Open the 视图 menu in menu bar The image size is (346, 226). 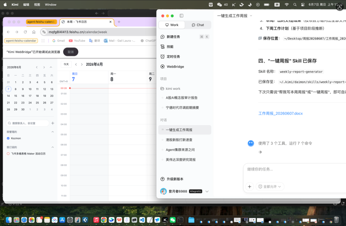pyautogui.click(x=37, y=4)
